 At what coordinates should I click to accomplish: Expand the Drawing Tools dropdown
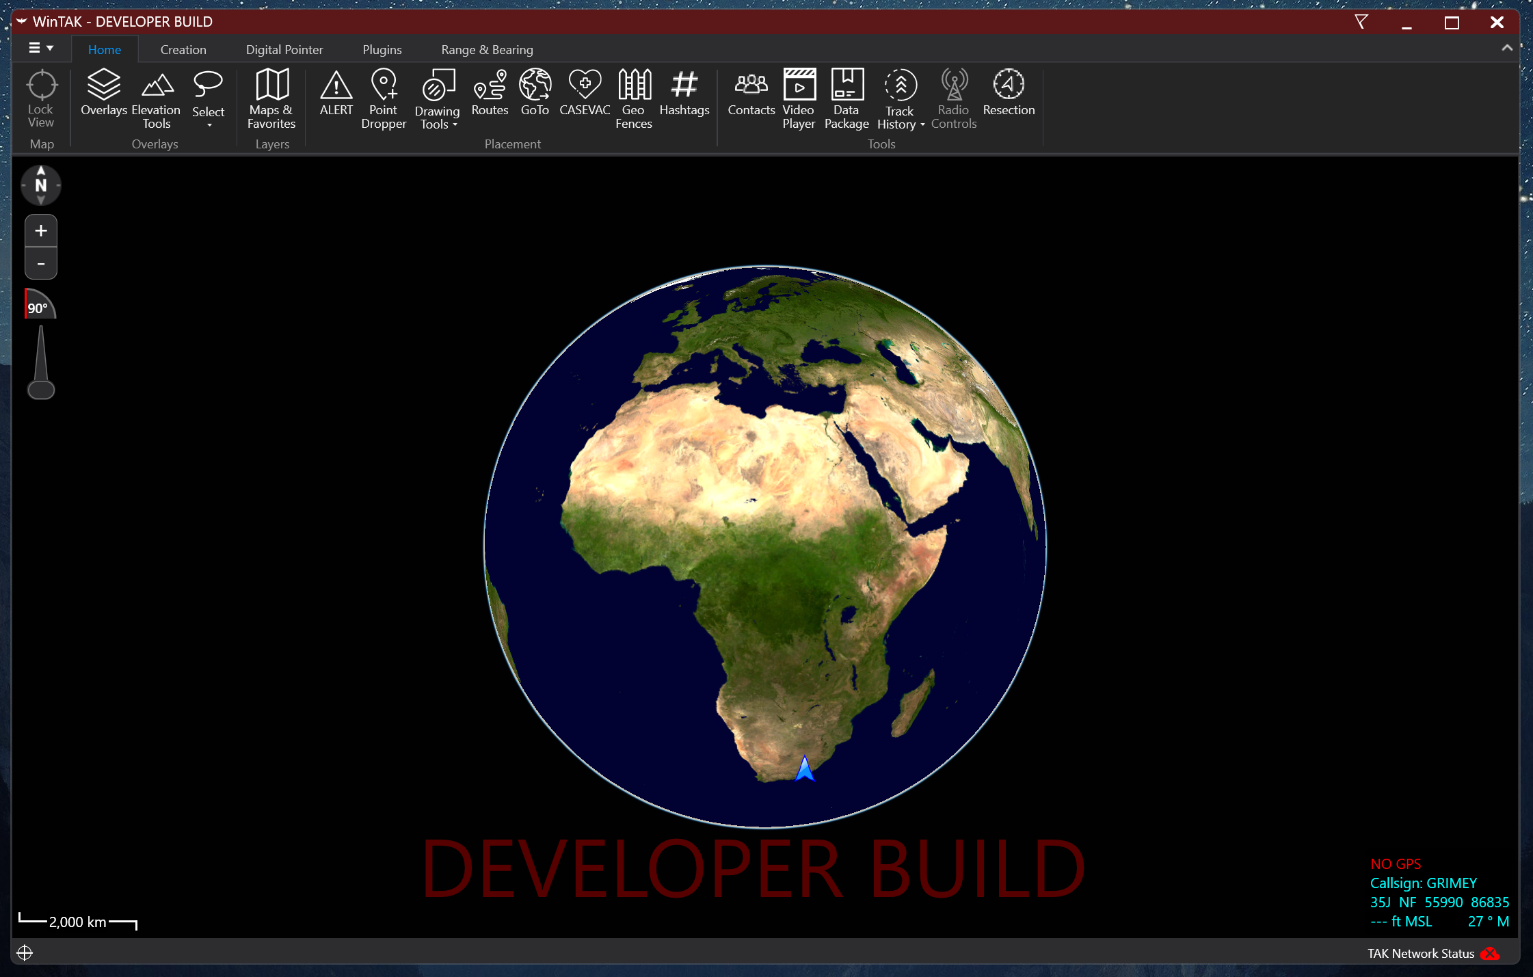pyautogui.click(x=455, y=125)
